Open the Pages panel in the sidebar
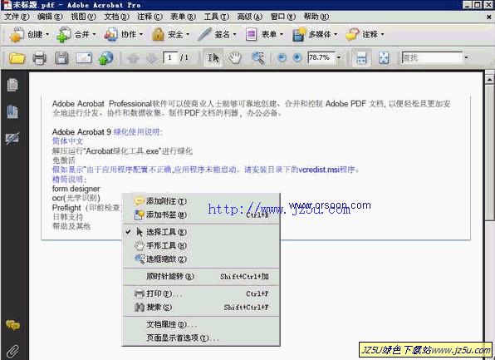Viewport: 495px width, 360px height. 12,85
